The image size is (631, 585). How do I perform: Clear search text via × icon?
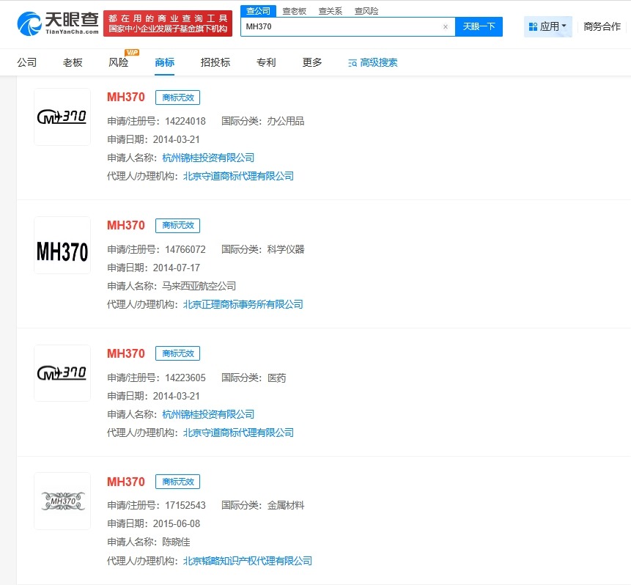point(445,26)
